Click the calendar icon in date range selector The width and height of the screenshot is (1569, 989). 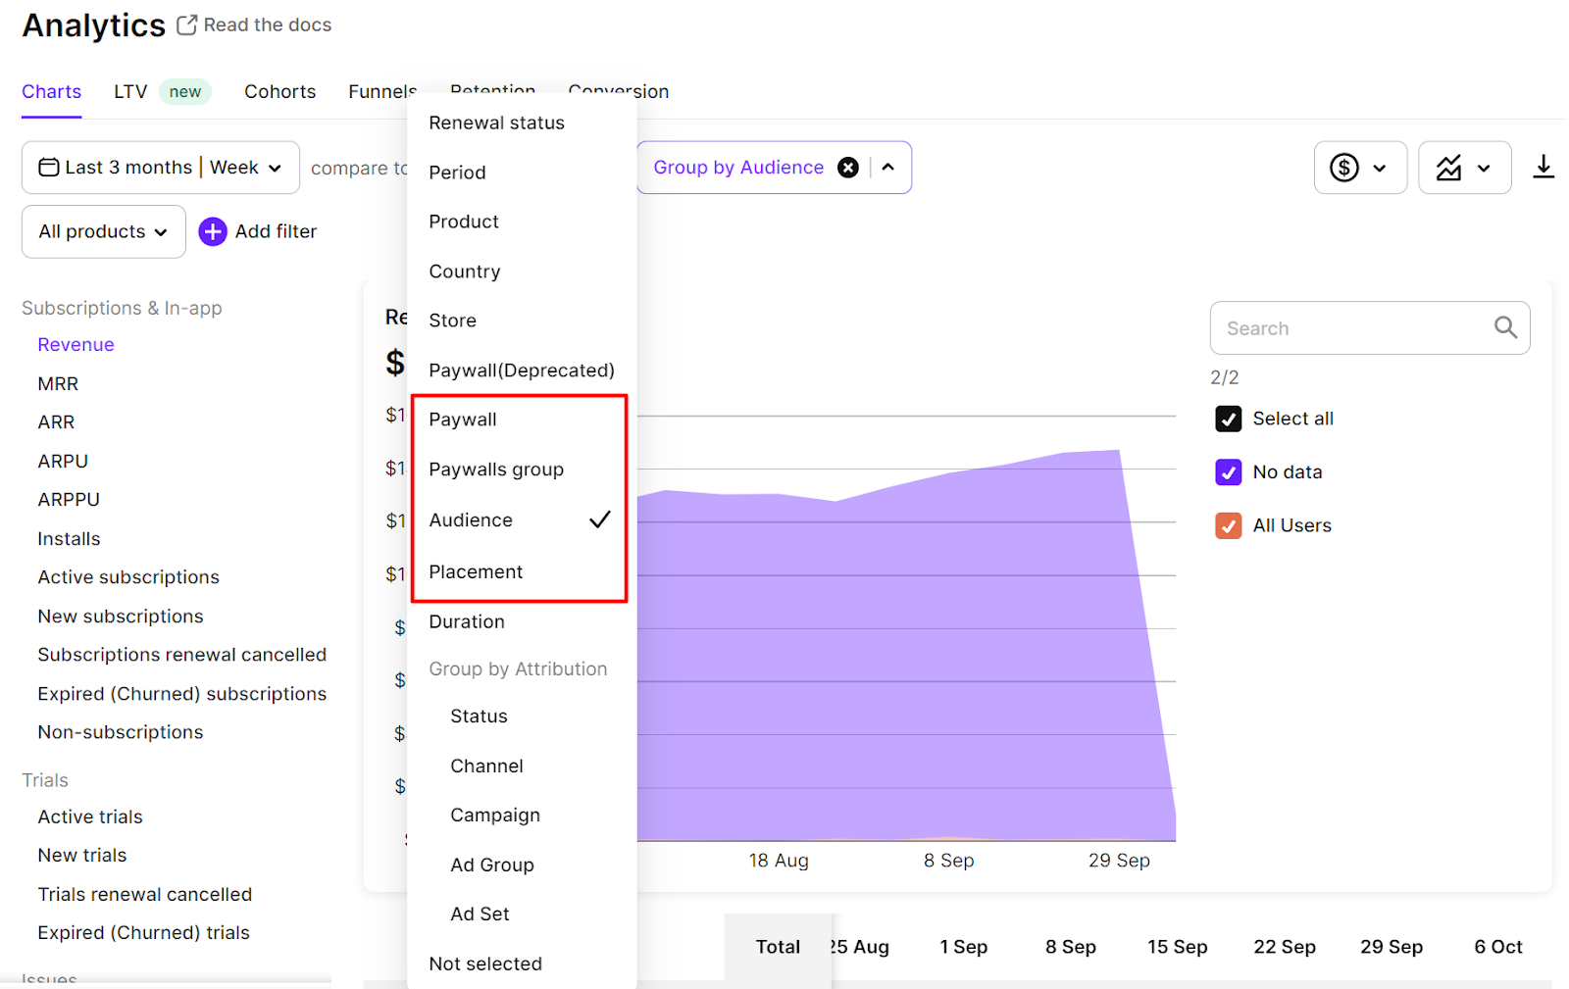(48, 168)
